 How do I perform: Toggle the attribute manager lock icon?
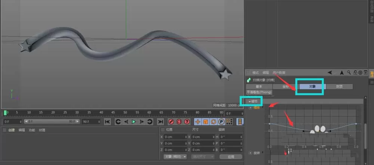355,72
